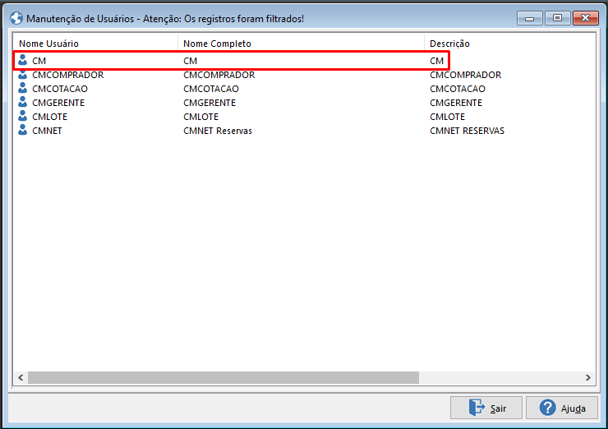Select the CMLOTE user name

(x=50, y=117)
